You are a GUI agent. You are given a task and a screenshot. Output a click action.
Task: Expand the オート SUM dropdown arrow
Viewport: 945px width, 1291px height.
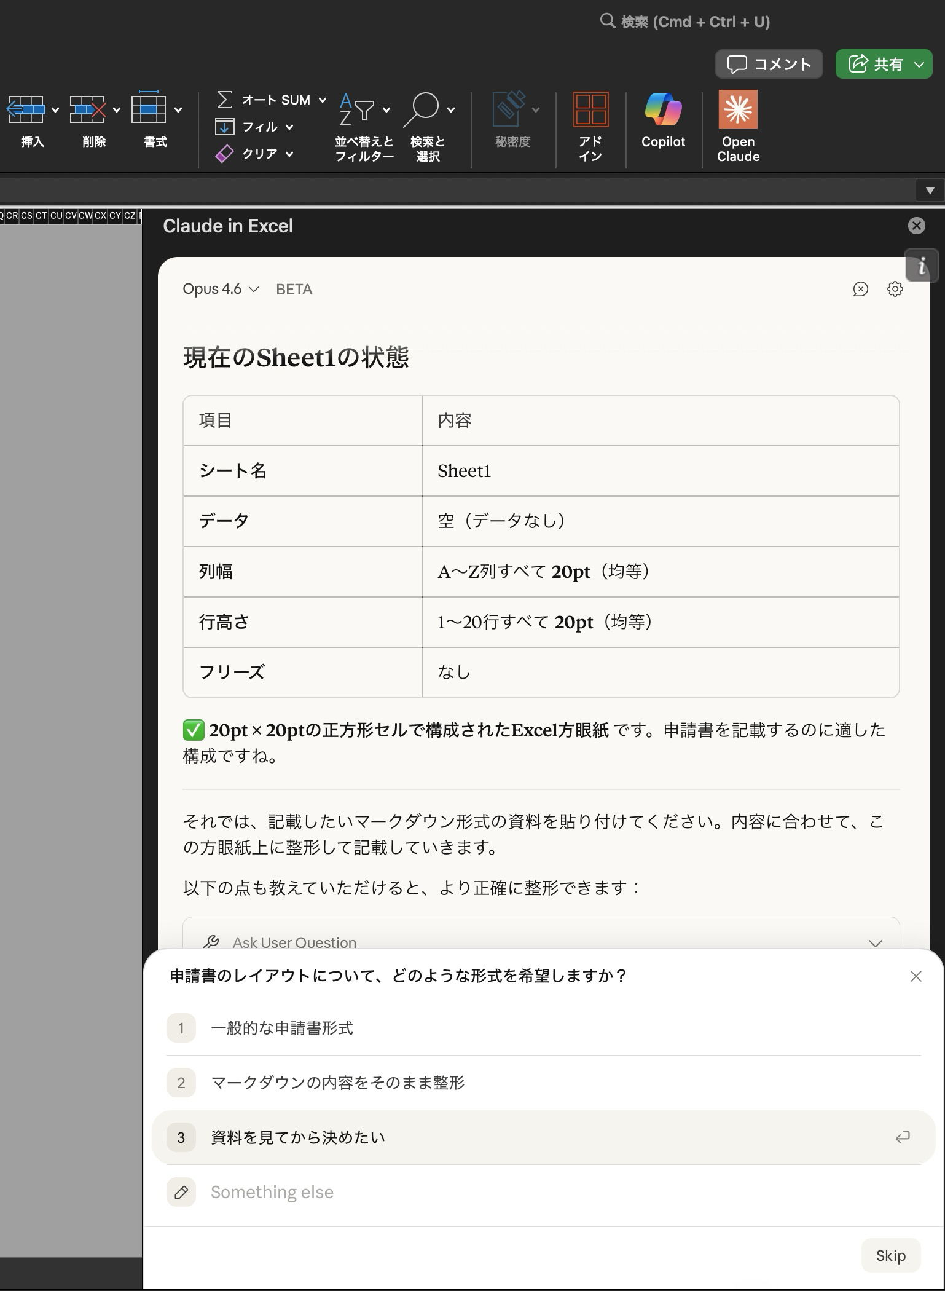322,100
